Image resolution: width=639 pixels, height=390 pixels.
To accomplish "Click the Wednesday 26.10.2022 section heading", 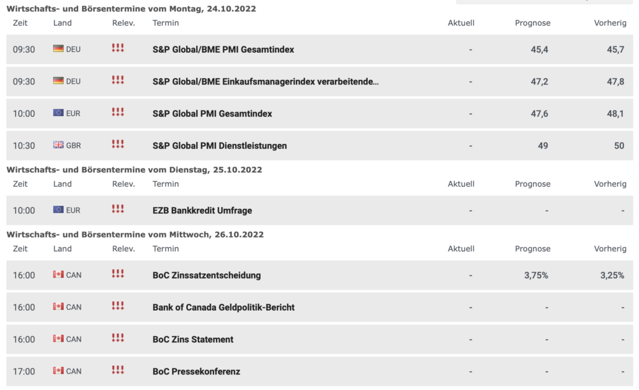I will pos(135,234).
